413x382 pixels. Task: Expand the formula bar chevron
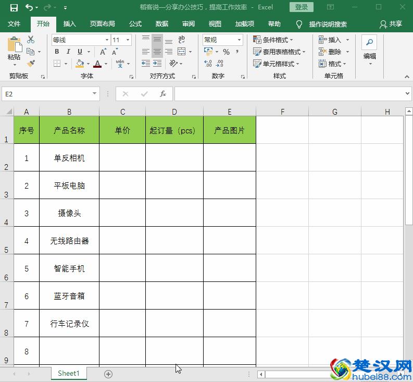(x=407, y=94)
